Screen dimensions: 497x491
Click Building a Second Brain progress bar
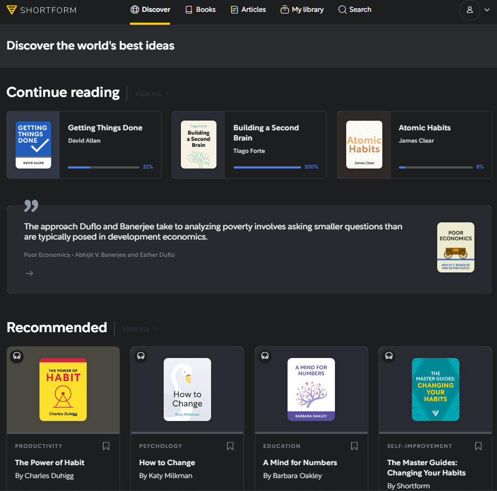[267, 167]
